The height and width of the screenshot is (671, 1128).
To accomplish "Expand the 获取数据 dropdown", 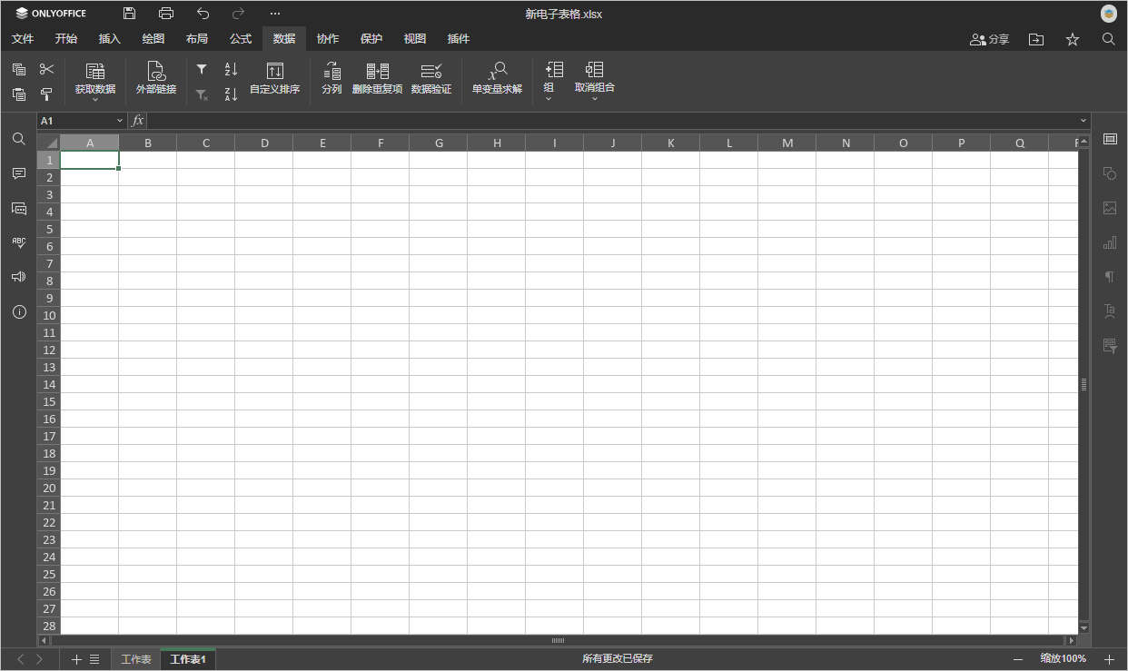I will (95, 99).
